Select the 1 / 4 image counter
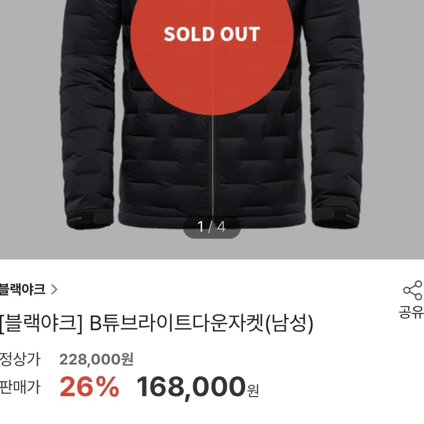 tap(212, 227)
